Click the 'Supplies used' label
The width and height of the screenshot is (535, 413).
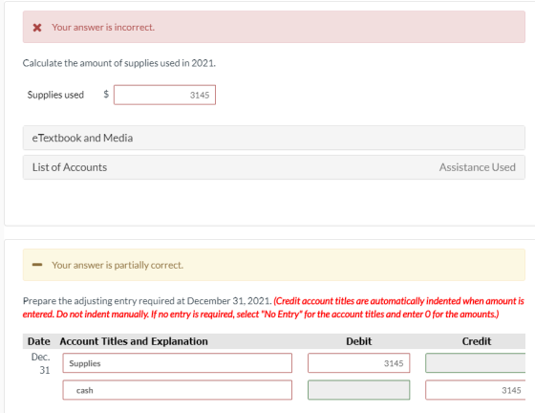[55, 95]
